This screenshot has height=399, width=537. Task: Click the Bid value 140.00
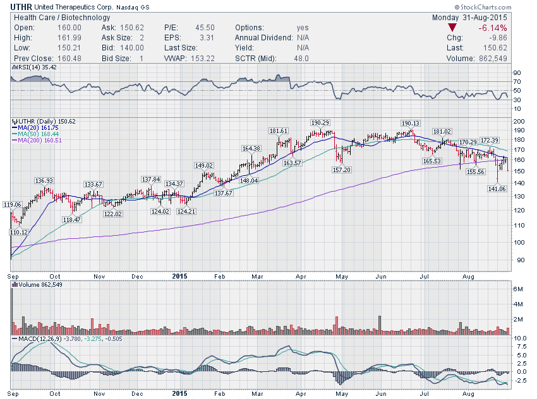pos(132,48)
